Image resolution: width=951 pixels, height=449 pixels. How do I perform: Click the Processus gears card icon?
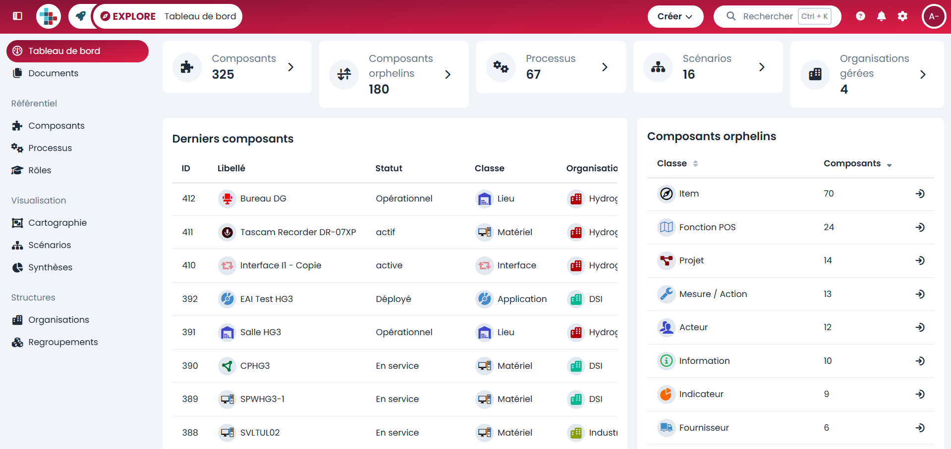click(501, 67)
